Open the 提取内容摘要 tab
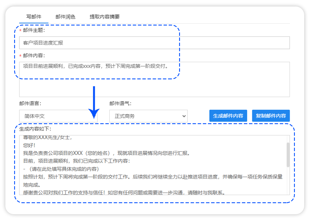The width and height of the screenshot is (309, 221). pyautogui.click(x=104, y=17)
